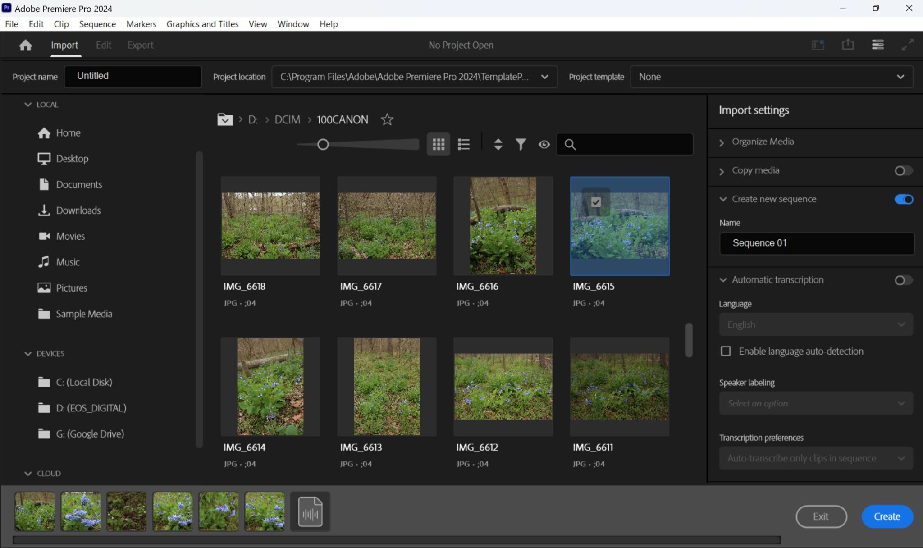The width and height of the screenshot is (923, 548).
Task: Select the audio waveform file in tray
Action: tap(310, 511)
